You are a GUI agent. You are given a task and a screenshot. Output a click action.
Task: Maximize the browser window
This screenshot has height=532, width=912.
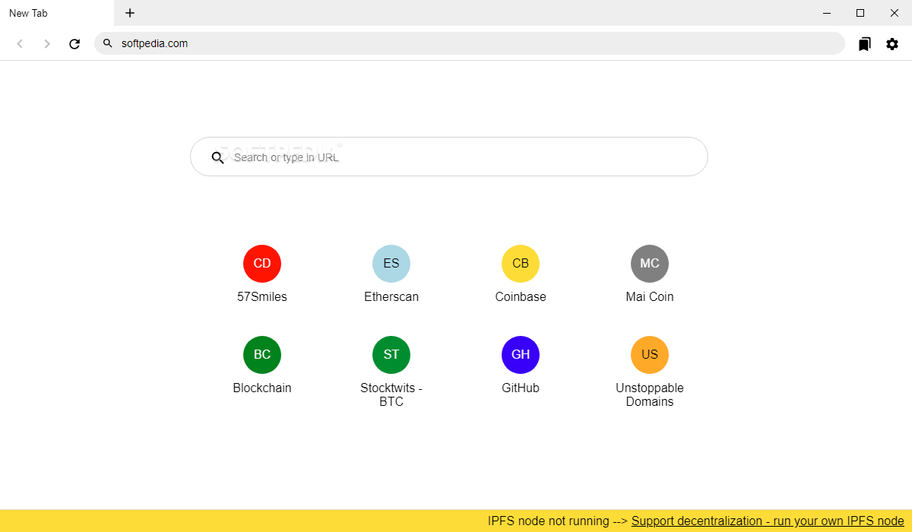click(x=860, y=13)
